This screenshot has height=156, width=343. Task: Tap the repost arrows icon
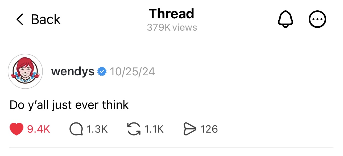(134, 129)
